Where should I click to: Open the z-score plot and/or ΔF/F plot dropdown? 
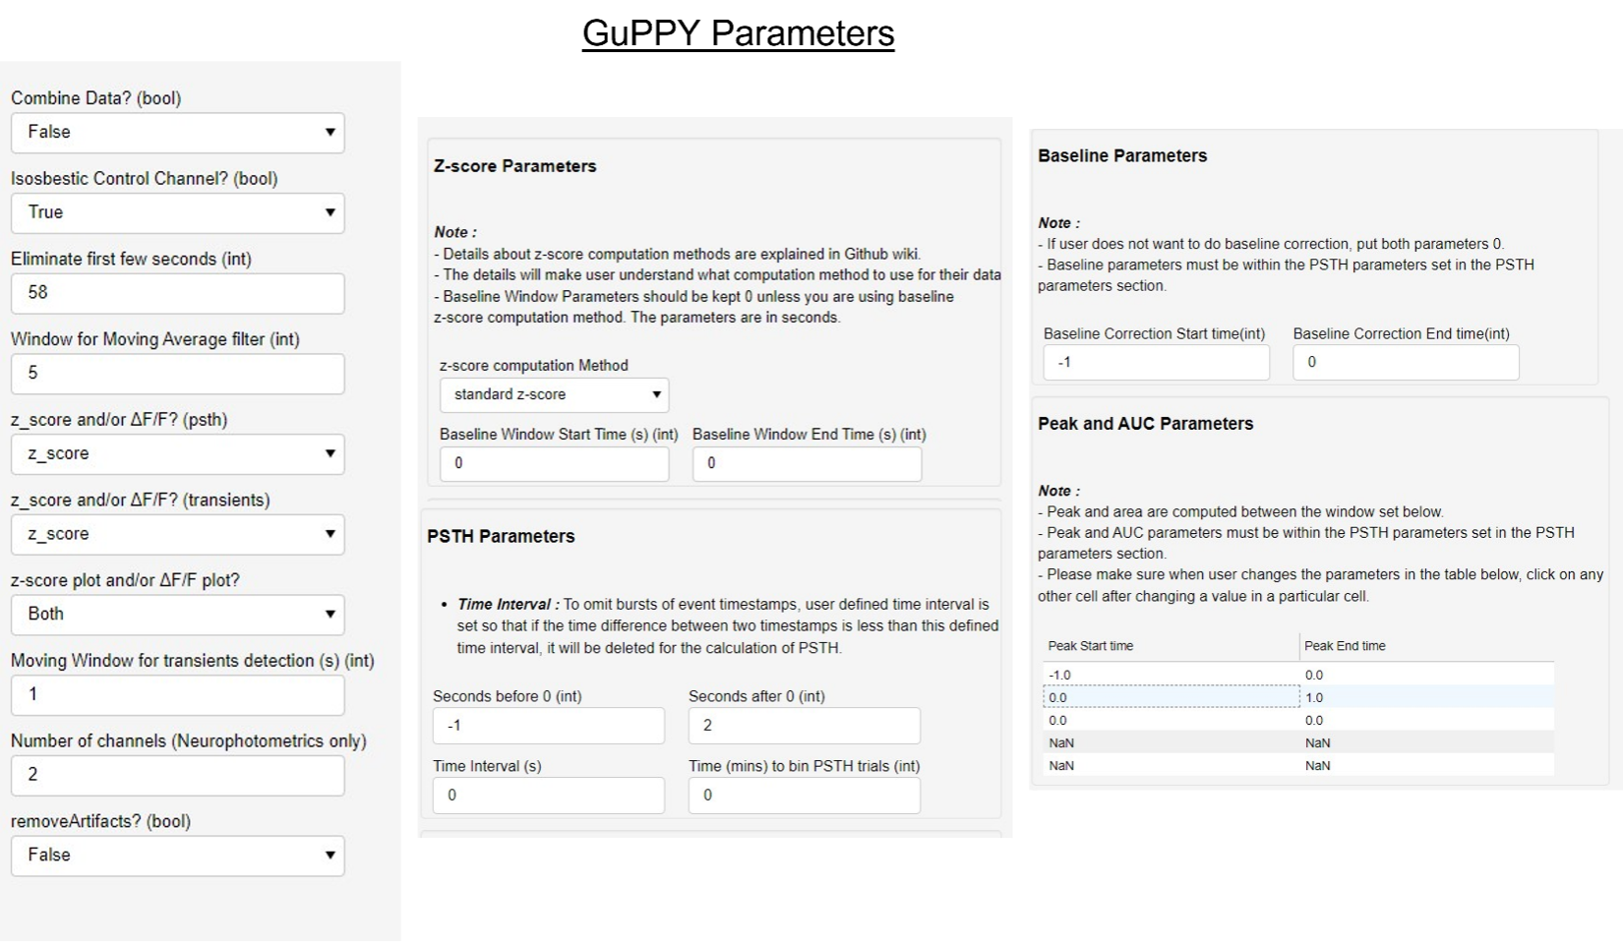[178, 615]
